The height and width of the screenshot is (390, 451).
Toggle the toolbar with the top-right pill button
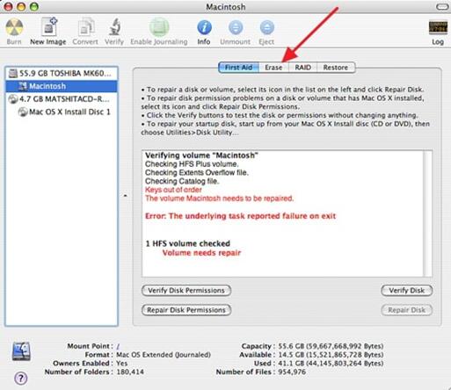tap(442, 6)
